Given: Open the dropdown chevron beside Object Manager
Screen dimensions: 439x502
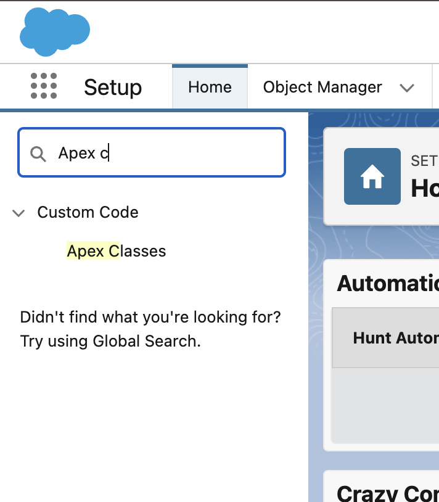Looking at the screenshot, I should [407, 88].
